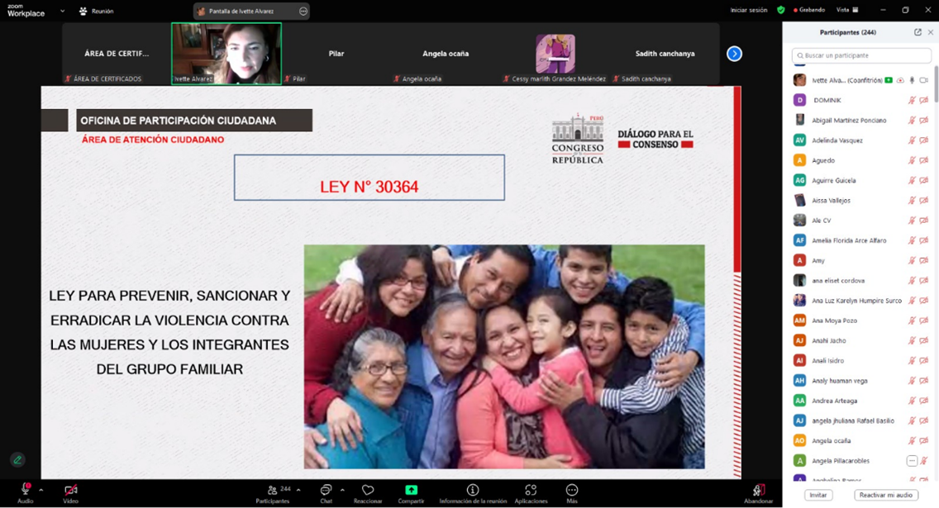Click the Invitar button
Screen dimensions: 939x508
pos(817,495)
